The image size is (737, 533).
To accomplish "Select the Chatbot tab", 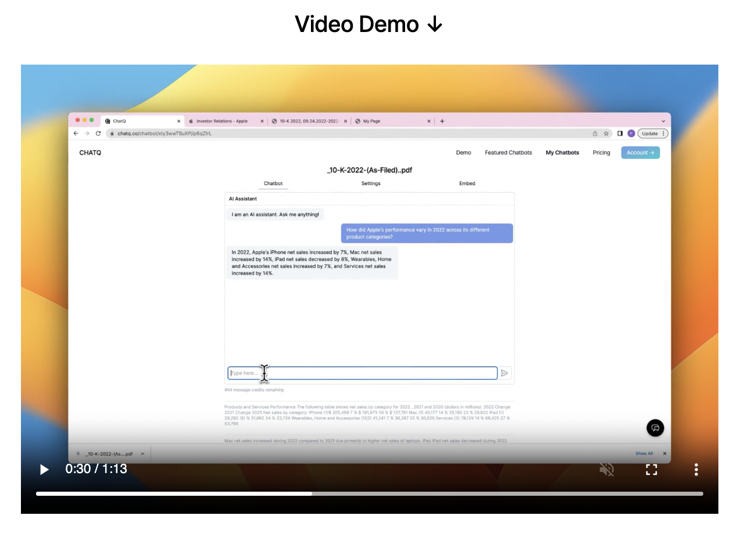I will click(273, 183).
